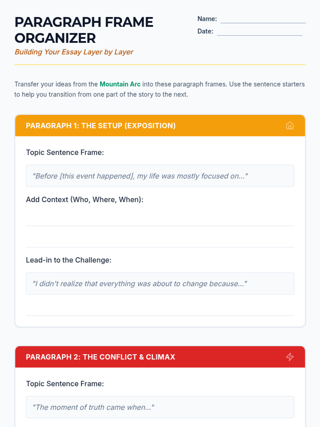Click the subtitle "Building Your Essay Layer by Layer"

click(74, 52)
